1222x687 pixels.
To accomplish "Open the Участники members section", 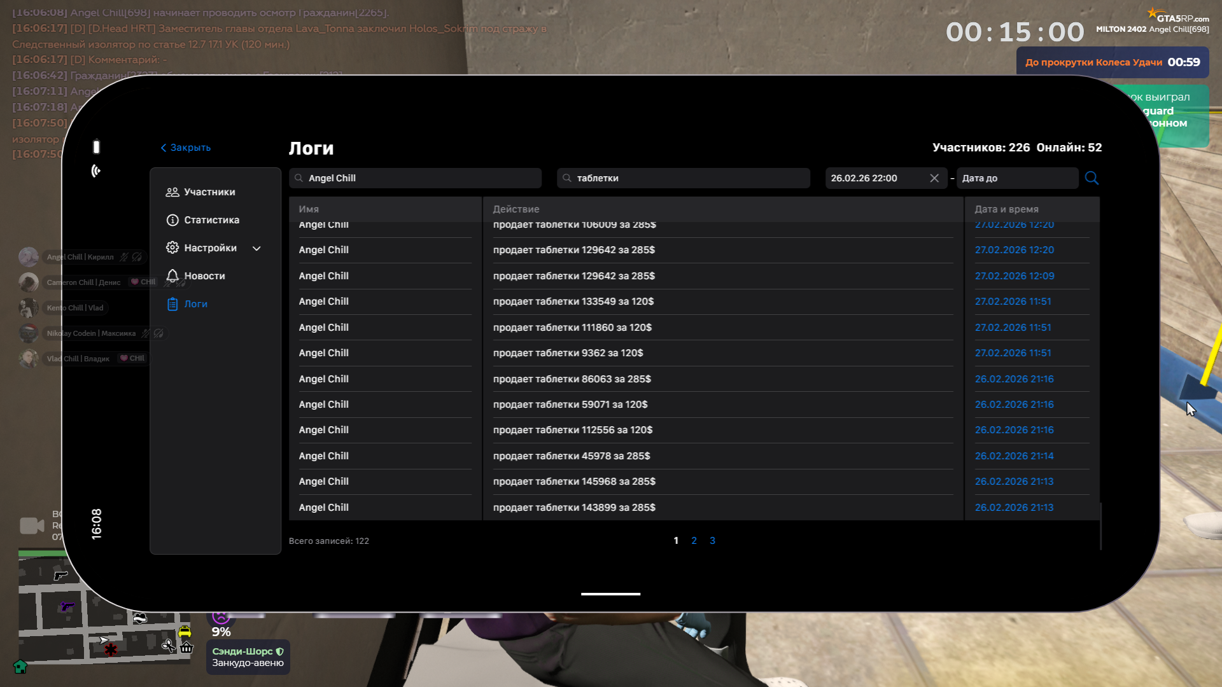I will [x=209, y=192].
